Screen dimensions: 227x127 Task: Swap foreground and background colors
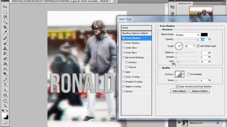coord(7,111)
